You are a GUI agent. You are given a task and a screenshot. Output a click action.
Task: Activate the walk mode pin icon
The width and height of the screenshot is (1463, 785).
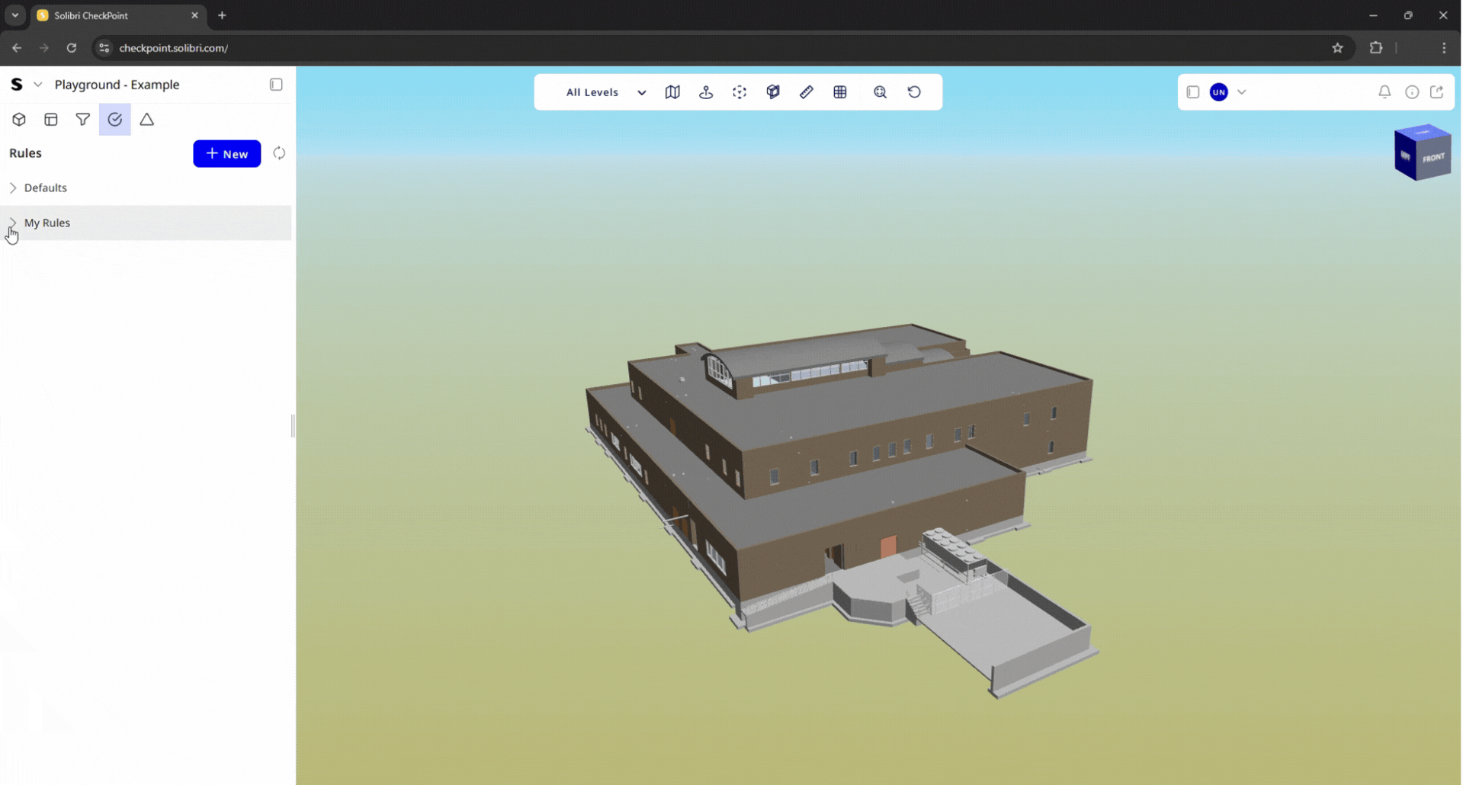tap(706, 92)
